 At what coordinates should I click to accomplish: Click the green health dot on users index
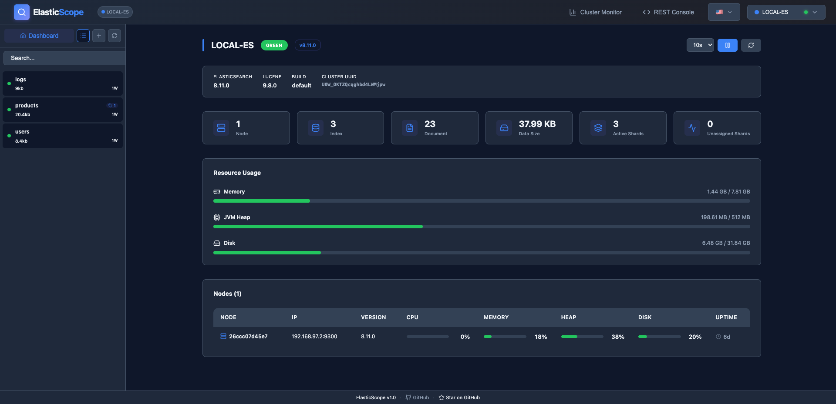click(x=9, y=136)
